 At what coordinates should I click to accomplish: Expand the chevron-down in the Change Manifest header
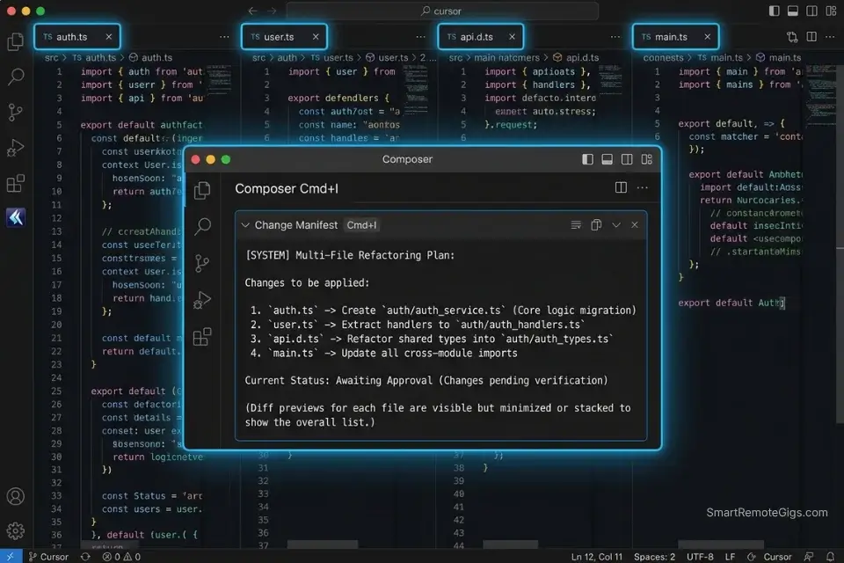pos(618,224)
